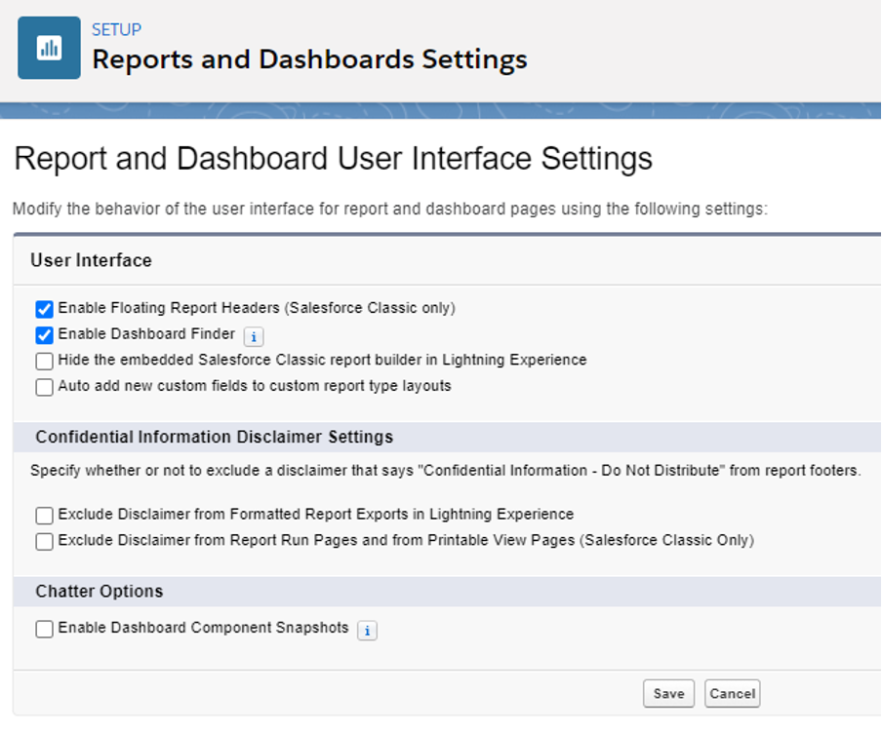882x731 pixels.
Task: Click the Auto add new custom fields label
Action: coord(255,386)
